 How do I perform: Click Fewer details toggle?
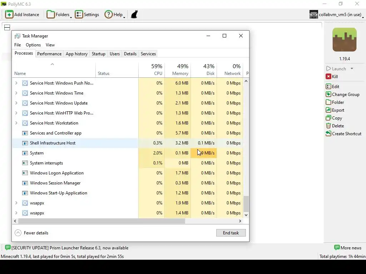31,233
